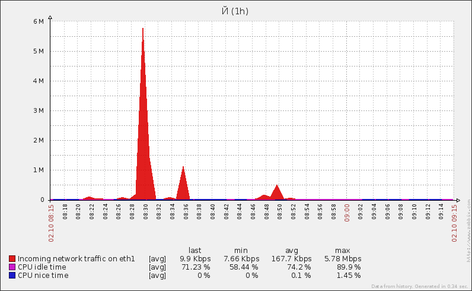The width and height of the screenshot is (472, 291).
Task: Click the '1 M' y-axis label
Action: pyautogui.click(x=39, y=170)
